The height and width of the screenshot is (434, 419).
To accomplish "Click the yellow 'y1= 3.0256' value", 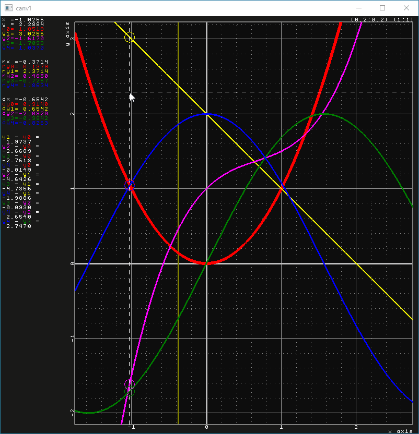I will tap(23, 34).
